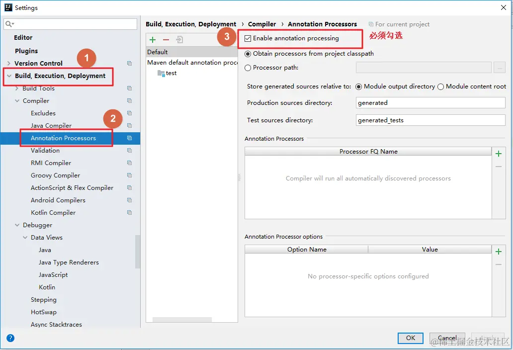Image resolution: width=513 pixels, height=350 pixels.
Task: Collapse the Compiler node
Action: click(17, 101)
